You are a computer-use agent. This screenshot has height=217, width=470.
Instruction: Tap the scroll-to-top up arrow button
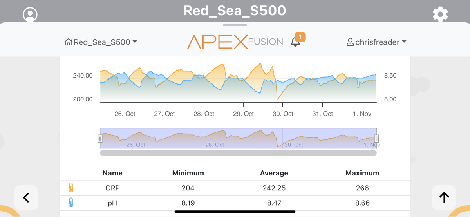pyautogui.click(x=444, y=198)
